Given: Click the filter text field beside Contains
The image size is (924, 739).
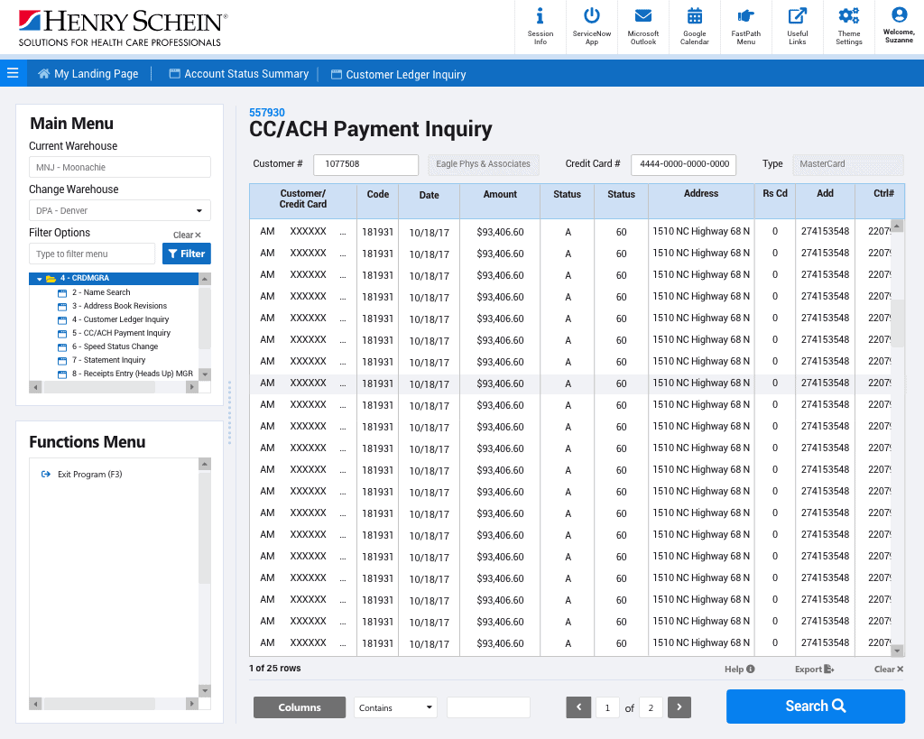Looking at the screenshot, I should pos(488,707).
